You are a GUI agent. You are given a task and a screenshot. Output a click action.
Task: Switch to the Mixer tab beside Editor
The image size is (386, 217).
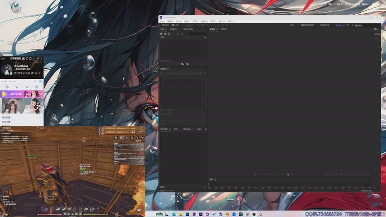pos(224,29)
